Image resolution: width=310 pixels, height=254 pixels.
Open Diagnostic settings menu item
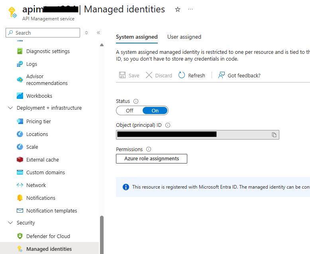[x=48, y=51]
